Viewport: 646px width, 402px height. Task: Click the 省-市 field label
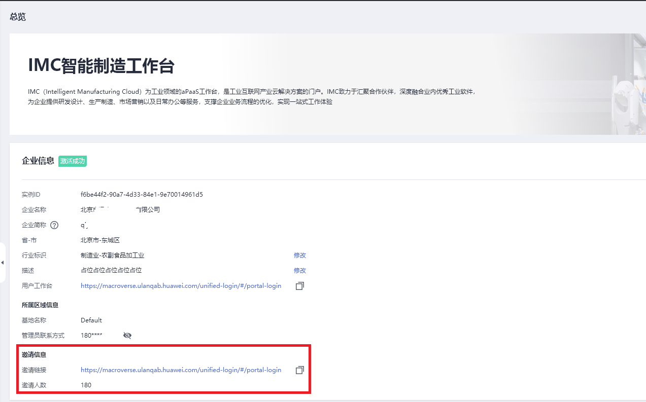click(29, 240)
